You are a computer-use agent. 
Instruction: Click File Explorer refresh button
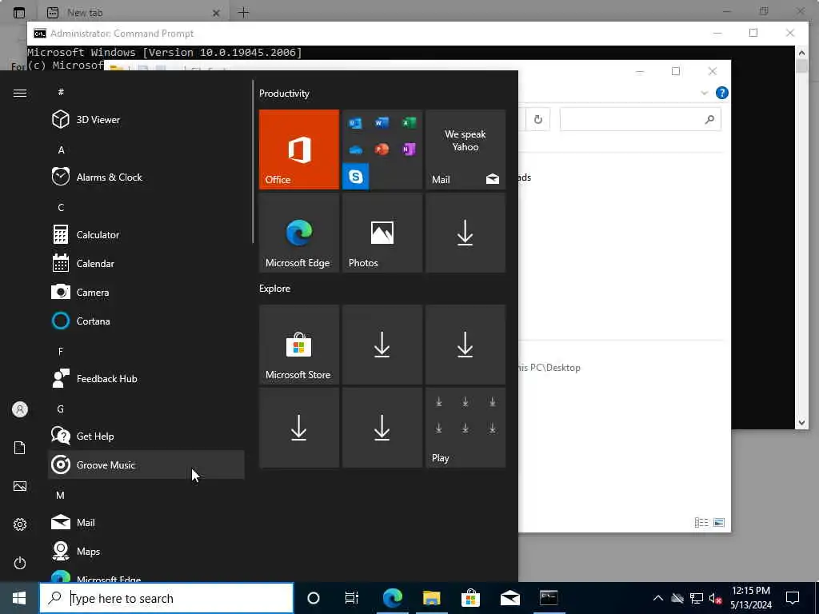coord(537,120)
